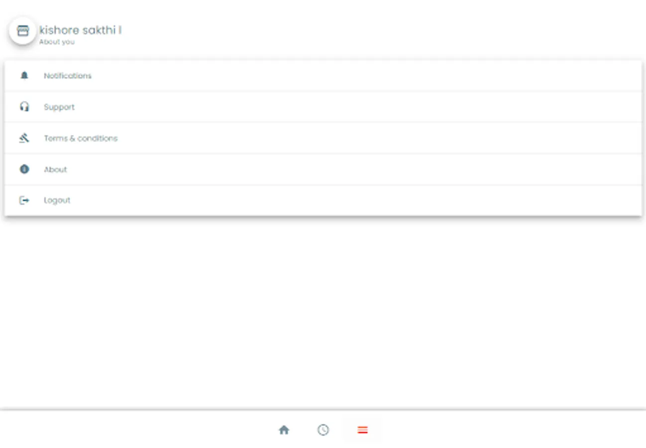Select the red hamburger menu tab
The width and height of the screenshot is (646, 448).
(363, 430)
